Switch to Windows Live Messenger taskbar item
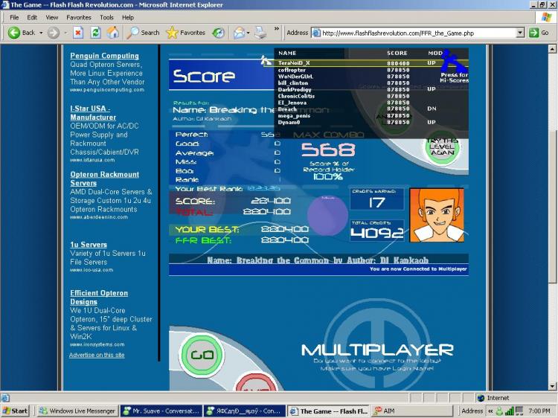 click(x=77, y=411)
